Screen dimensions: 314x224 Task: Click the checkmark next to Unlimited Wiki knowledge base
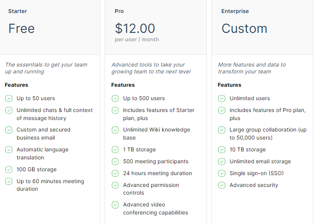point(115,130)
